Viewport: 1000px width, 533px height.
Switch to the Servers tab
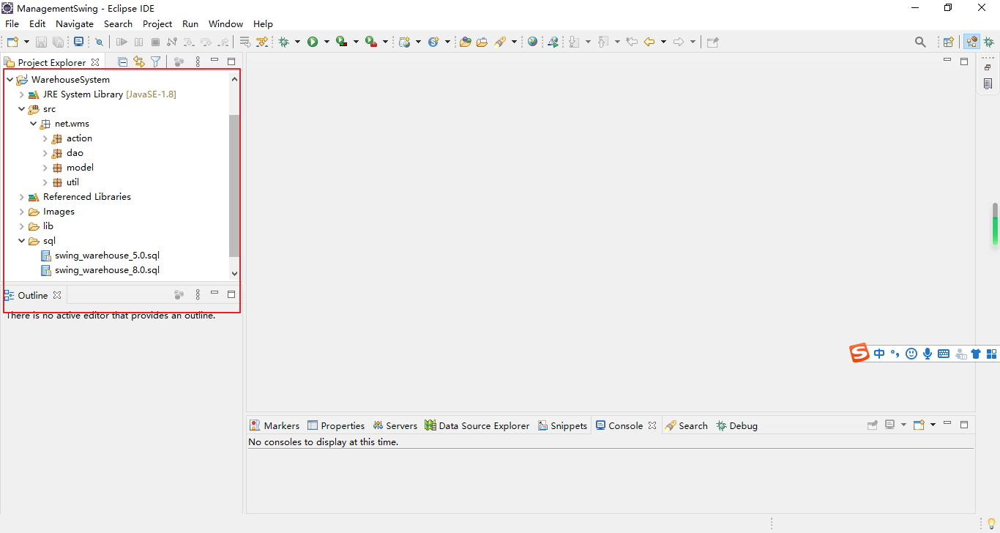(x=395, y=425)
